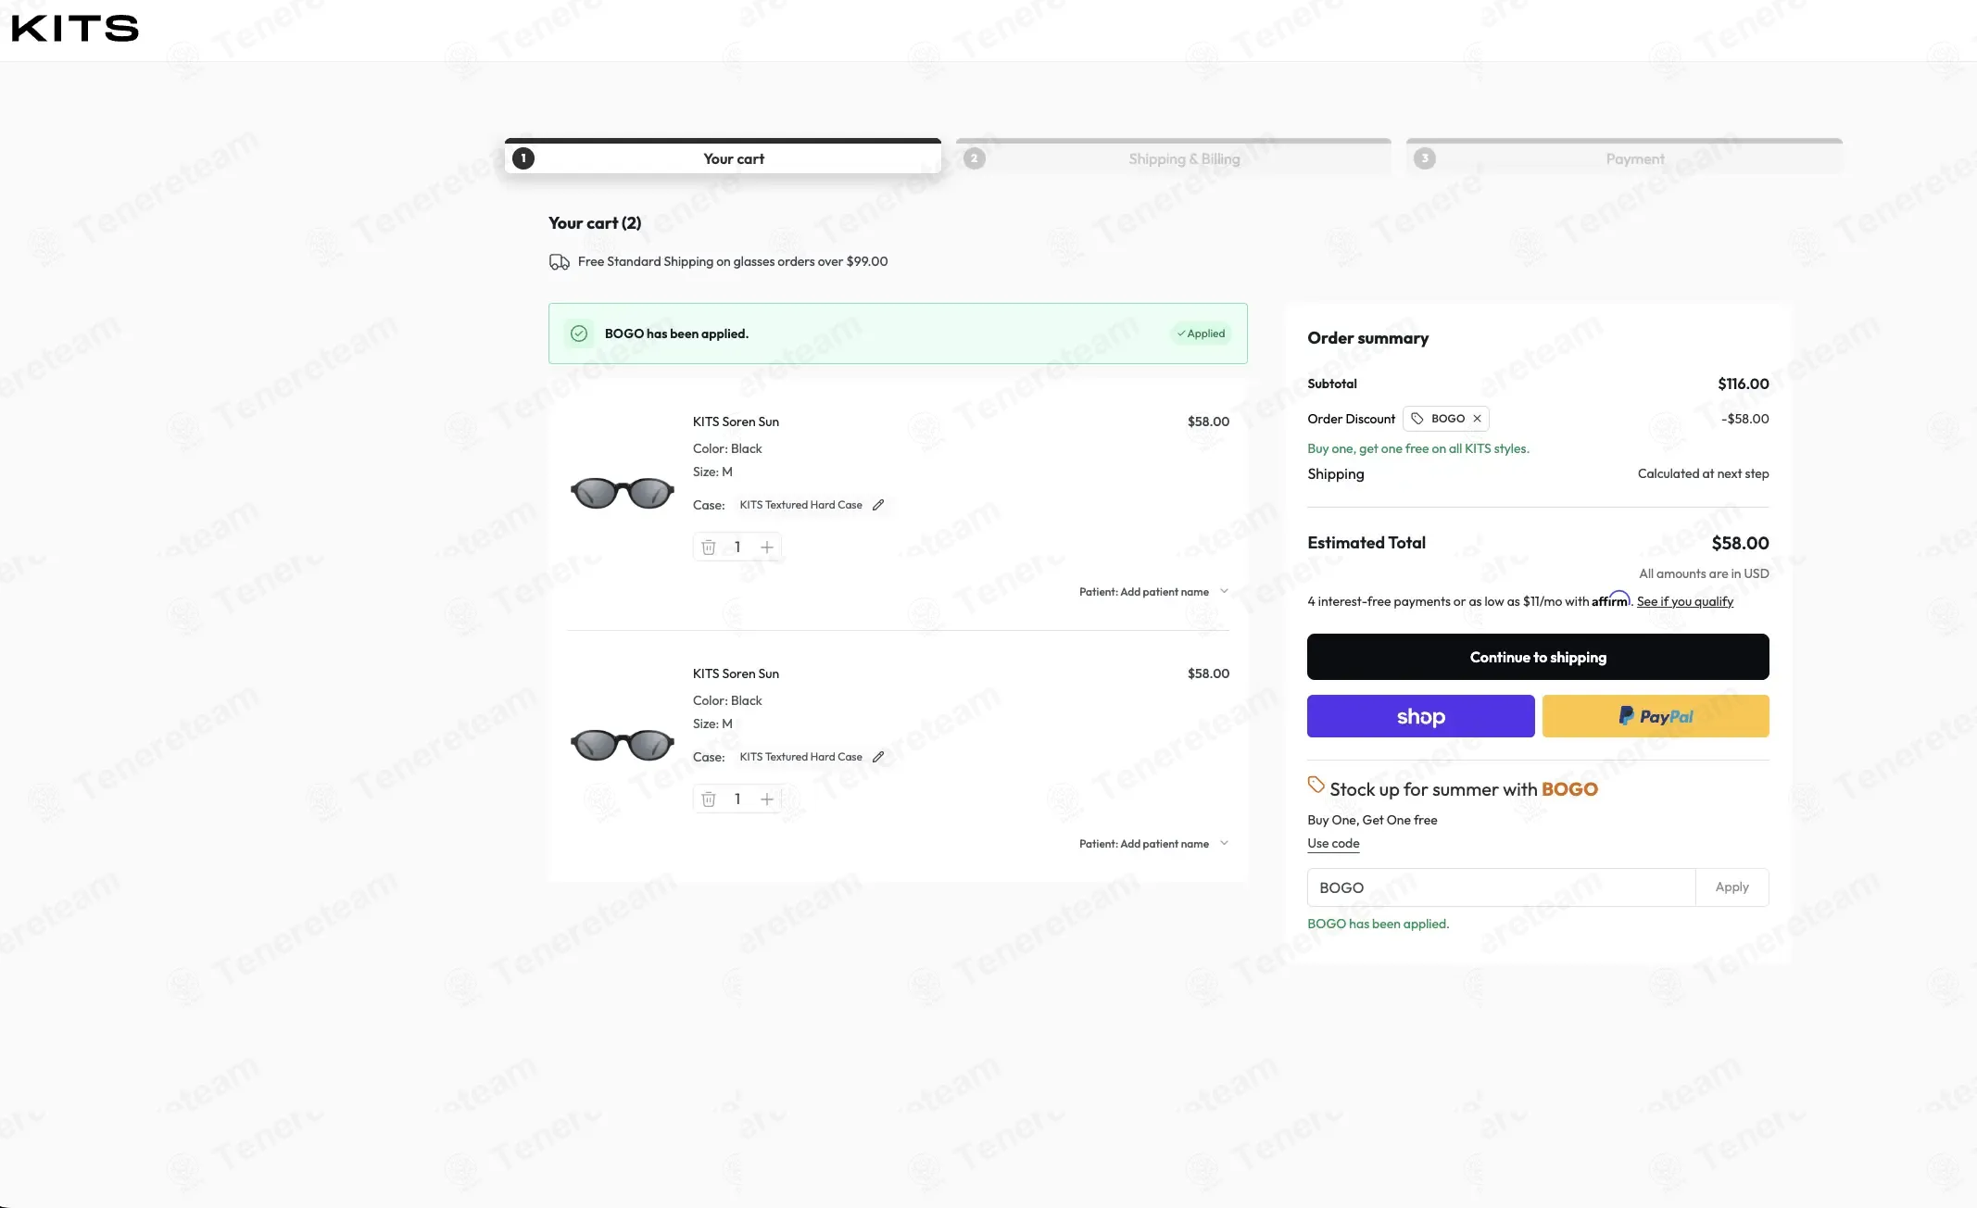Click second item's $58.00 price
Image resolution: width=1977 pixels, height=1208 pixels.
click(1208, 673)
